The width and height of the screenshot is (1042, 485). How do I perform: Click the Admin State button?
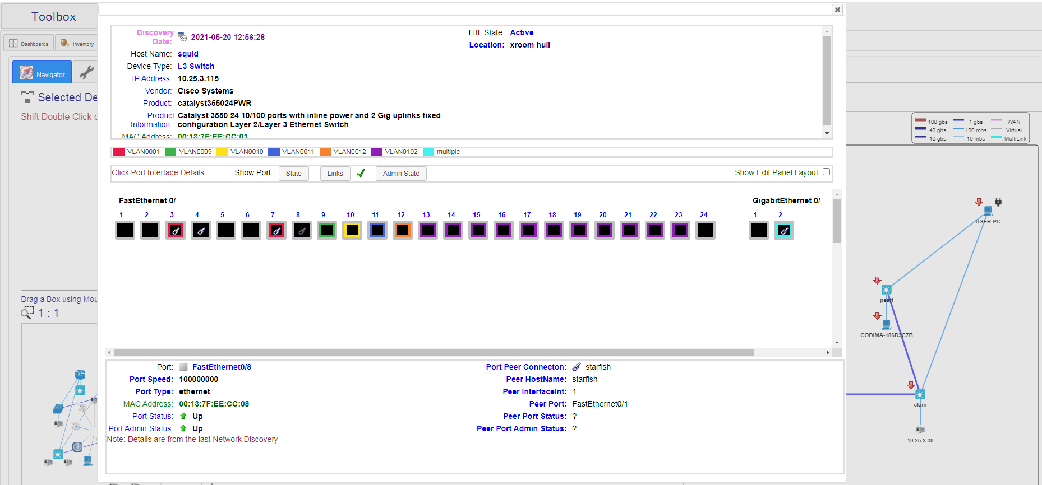coord(401,174)
